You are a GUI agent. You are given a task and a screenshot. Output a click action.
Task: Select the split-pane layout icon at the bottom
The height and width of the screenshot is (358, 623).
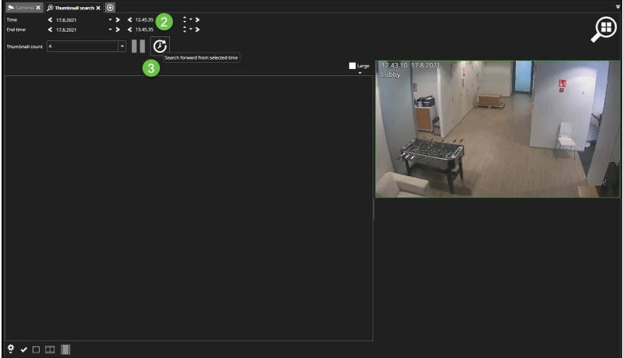click(50, 350)
